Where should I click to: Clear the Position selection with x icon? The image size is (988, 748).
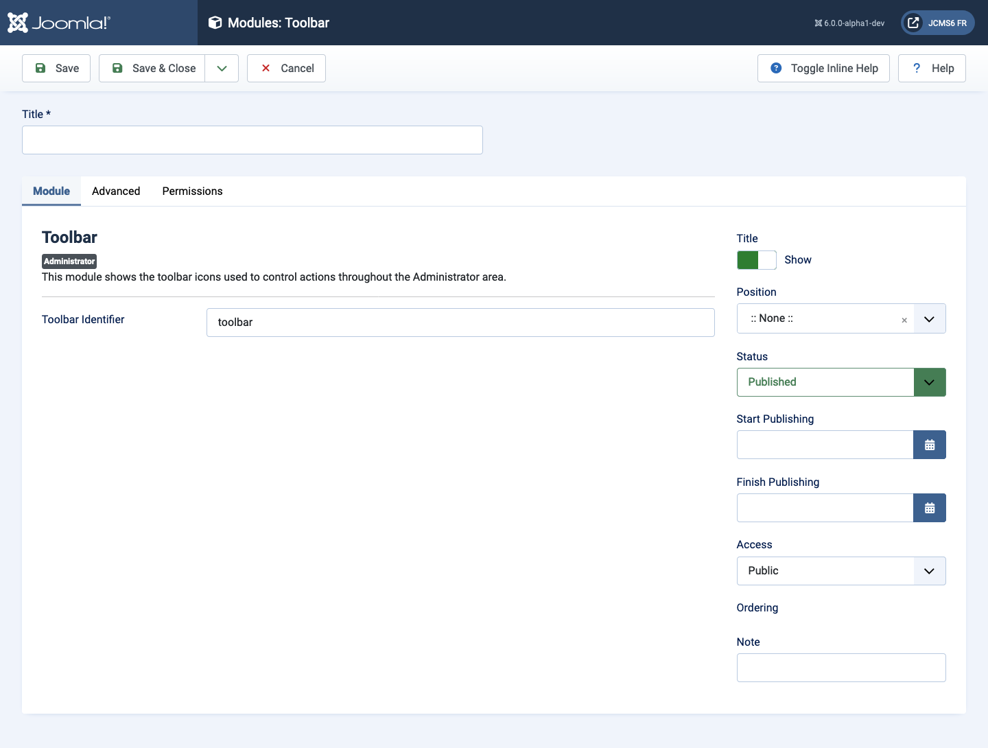904,320
